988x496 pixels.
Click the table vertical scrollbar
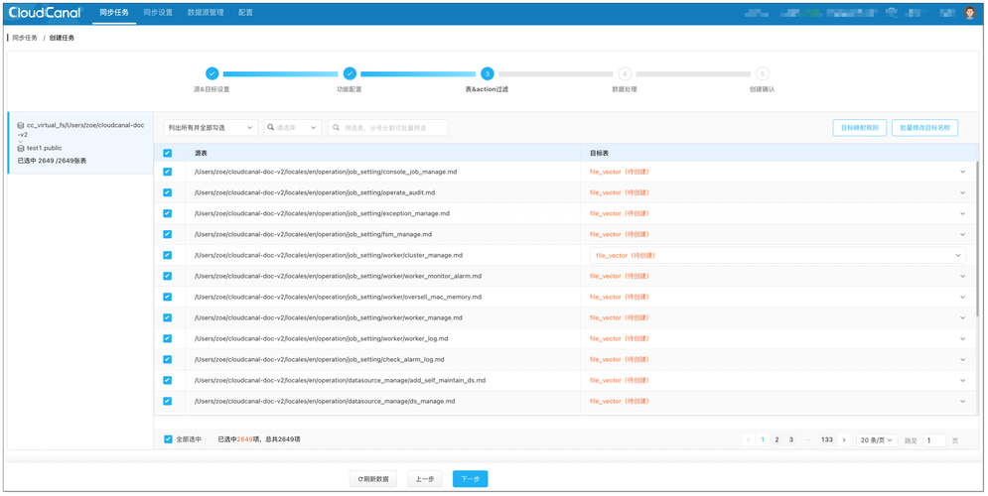click(977, 239)
